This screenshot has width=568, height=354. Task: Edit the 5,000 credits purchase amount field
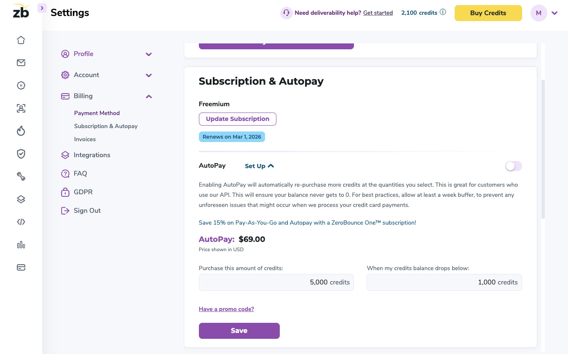pos(276,282)
